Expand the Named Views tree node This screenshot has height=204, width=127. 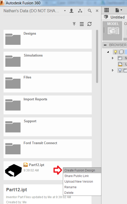[113, 58]
